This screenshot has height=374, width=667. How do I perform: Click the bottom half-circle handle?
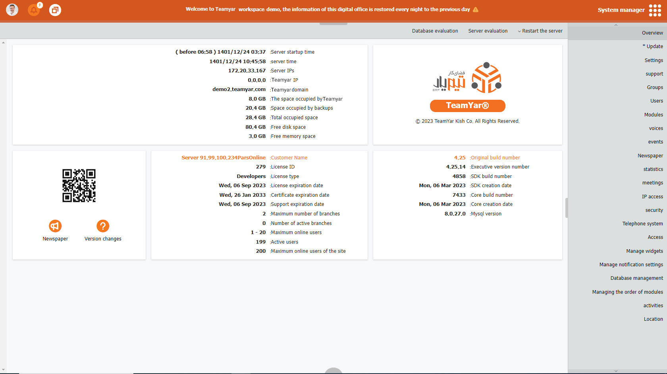[333, 371]
